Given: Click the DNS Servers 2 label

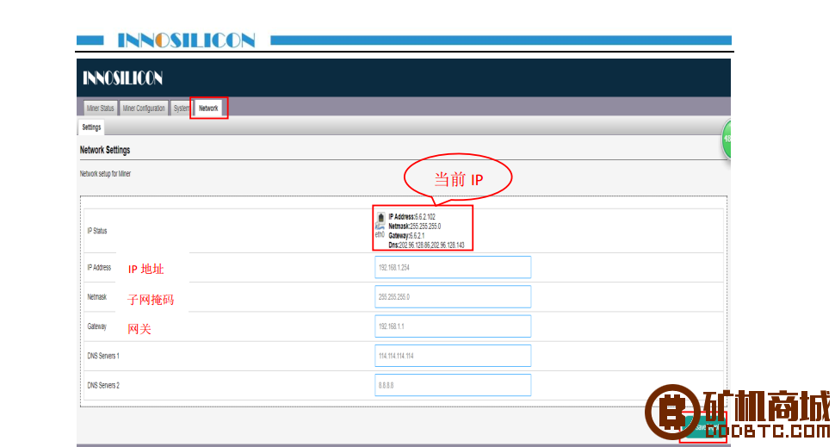Looking at the screenshot, I should pos(103,385).
